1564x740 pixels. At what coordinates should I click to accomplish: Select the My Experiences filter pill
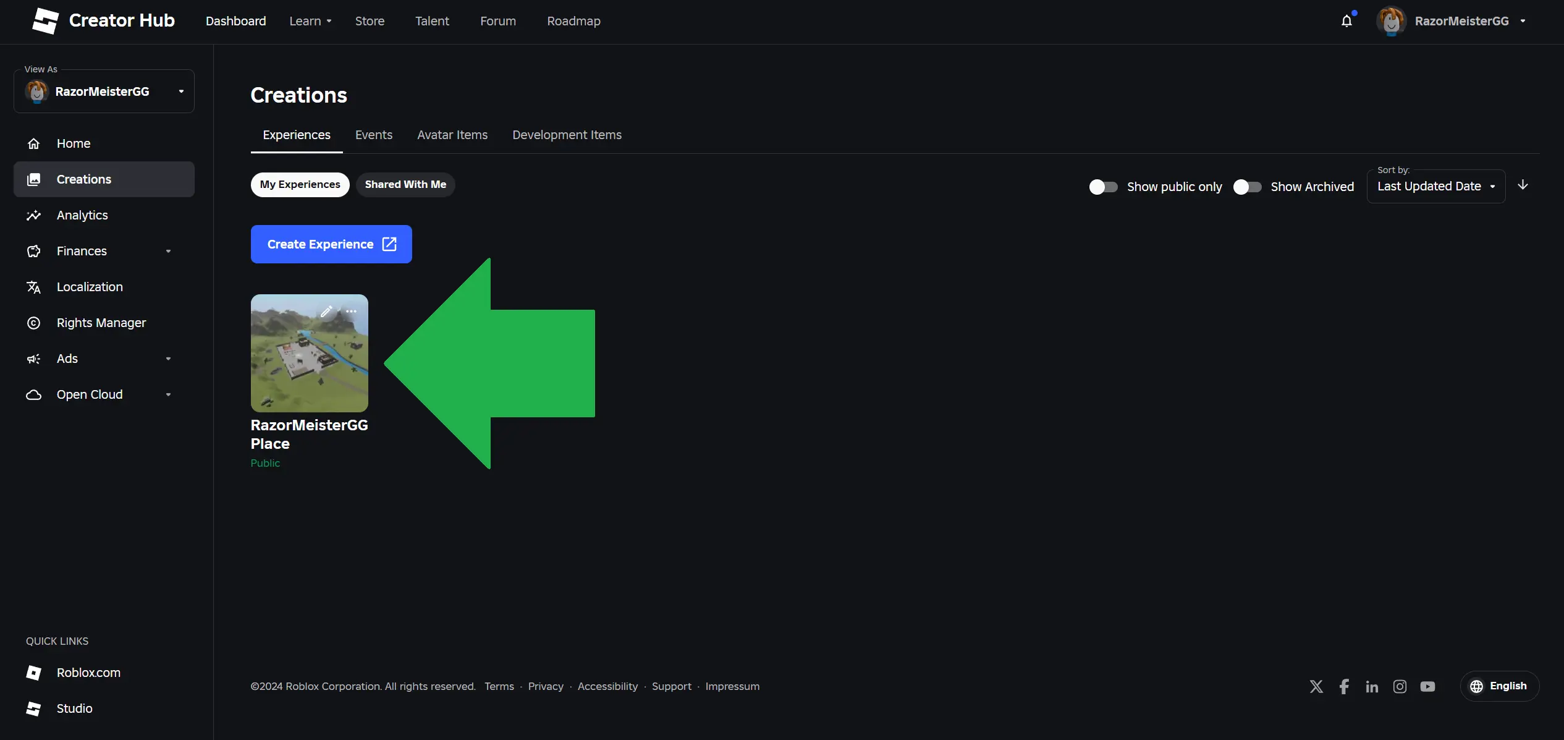tap(300, 185)
